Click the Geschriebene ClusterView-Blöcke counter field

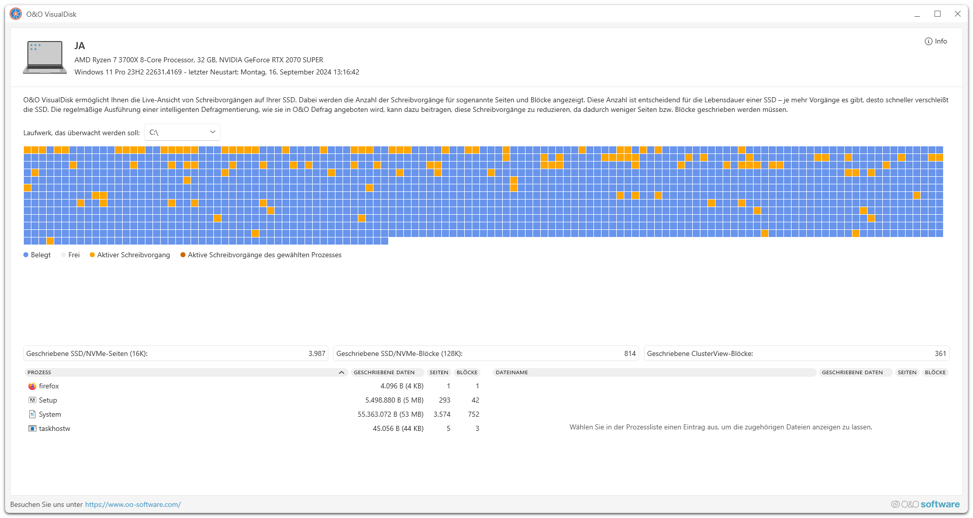(x=797, y=353)
